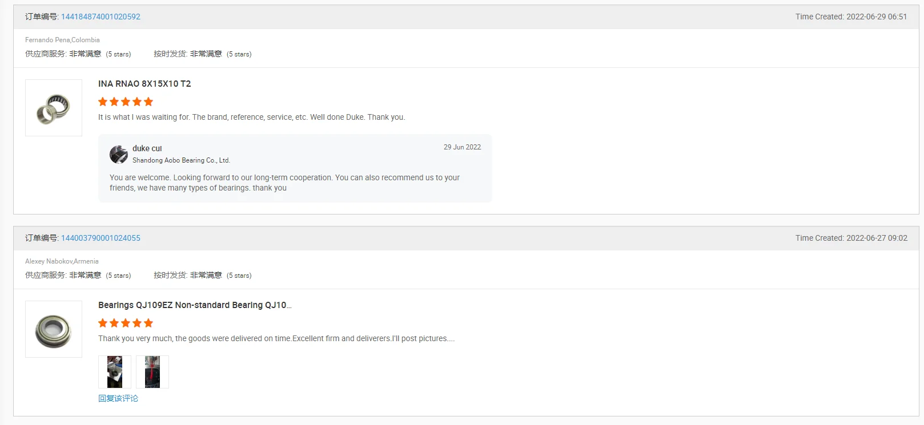Open the second review photo attachment

(152, 372)
